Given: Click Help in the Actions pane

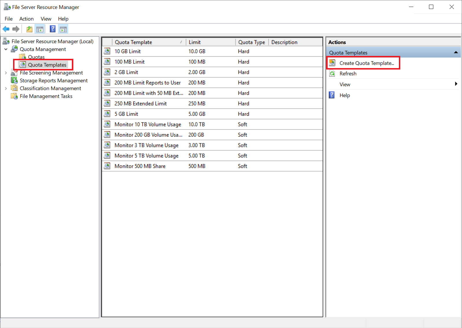Looking at the screenshot, I should (345, 95).
